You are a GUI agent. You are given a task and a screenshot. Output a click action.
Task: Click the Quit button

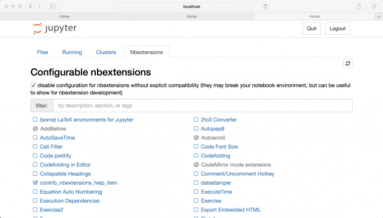311,28
